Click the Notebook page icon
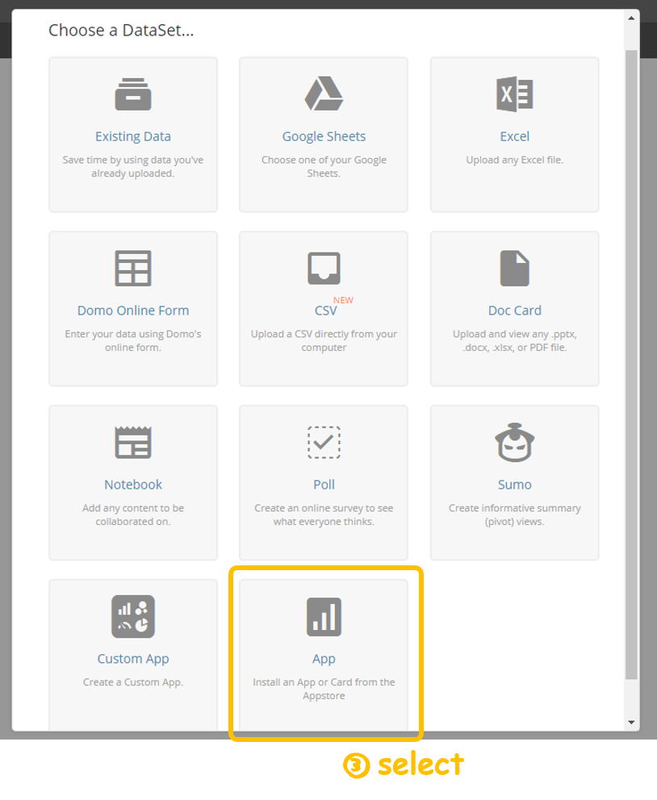This screenshot has width=657, height=800. tap(132, 443)
